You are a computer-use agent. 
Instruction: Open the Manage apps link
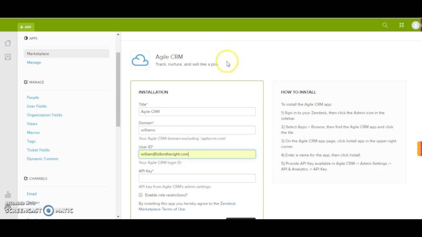(34, 63)
